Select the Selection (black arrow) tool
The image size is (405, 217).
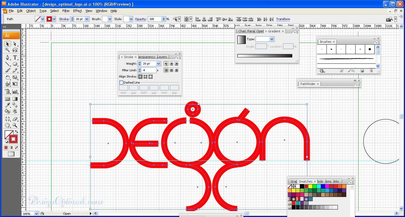coord(7,44)
